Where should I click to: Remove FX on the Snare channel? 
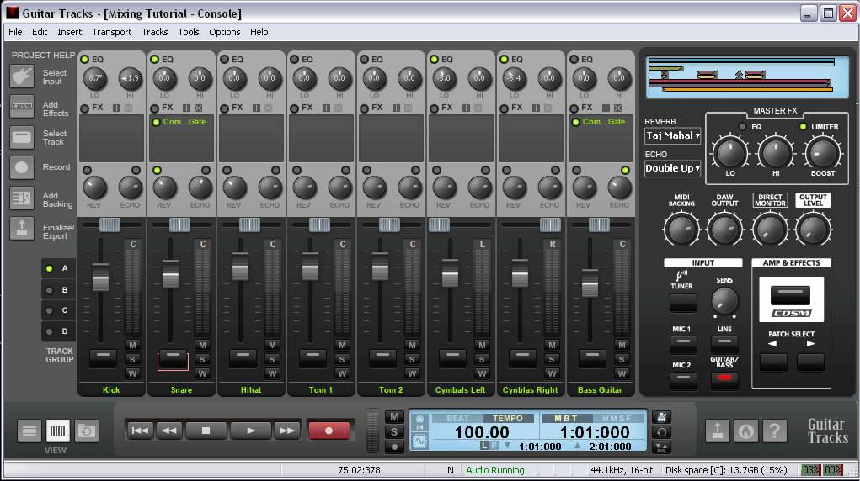(198, 108)
